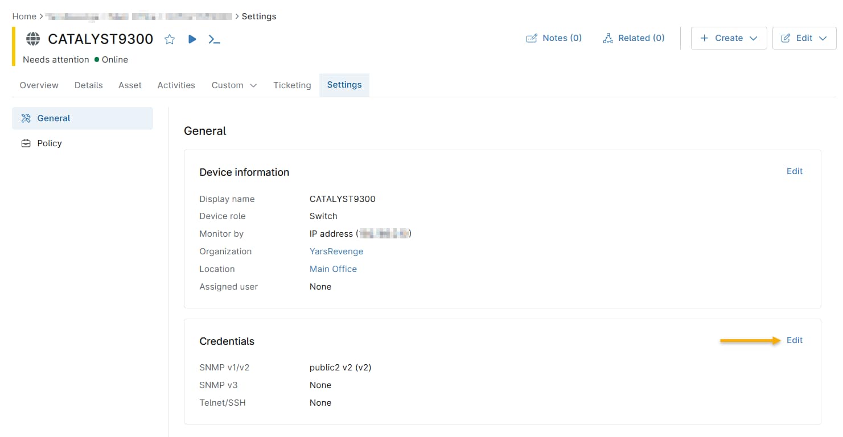
Task: Open the Activities tab
Action: (x=176, y=85)
